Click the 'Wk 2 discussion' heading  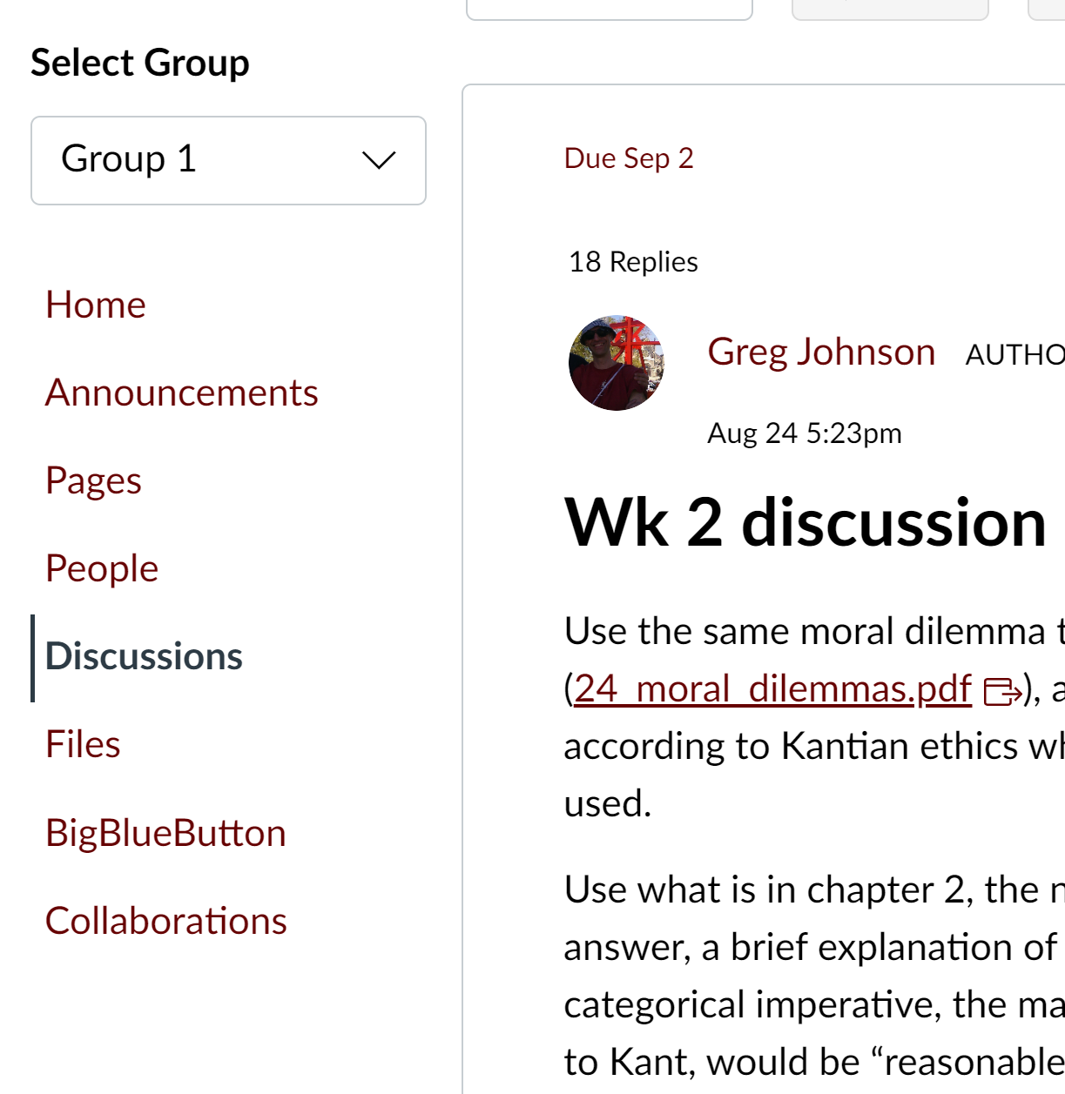(x=805, y=522)
